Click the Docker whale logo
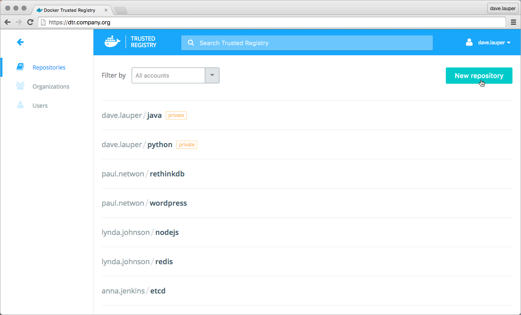Screen dimensions: 521x315 [113, 42]
